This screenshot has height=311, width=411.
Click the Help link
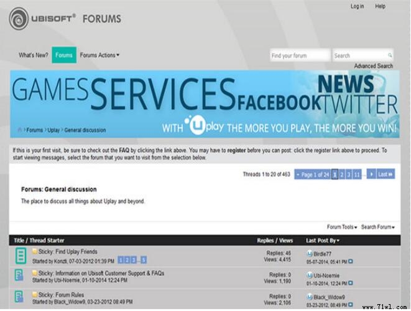coord(380,6)
